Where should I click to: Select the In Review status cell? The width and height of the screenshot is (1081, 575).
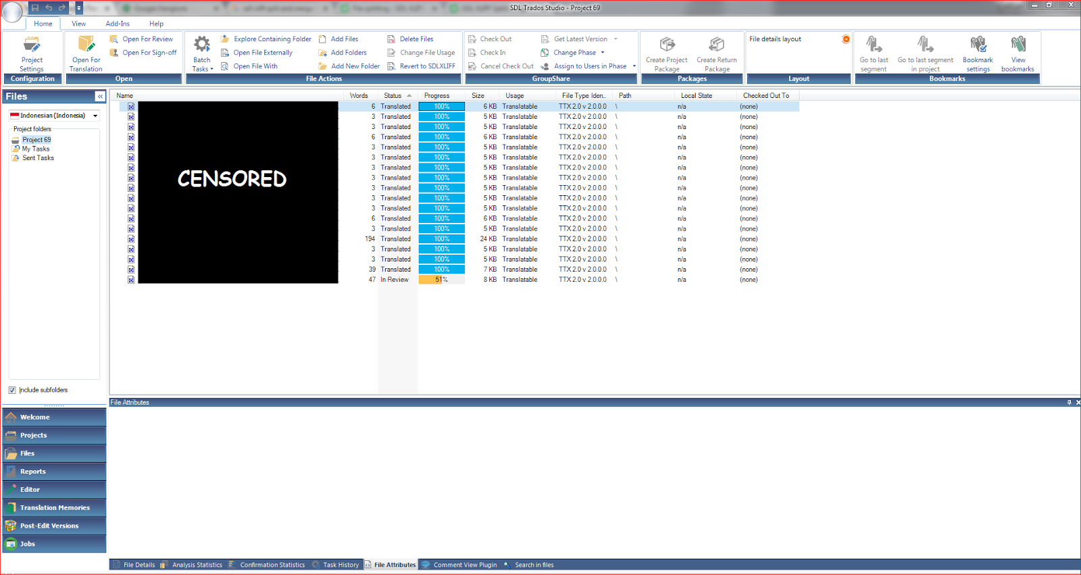(397, 280)
